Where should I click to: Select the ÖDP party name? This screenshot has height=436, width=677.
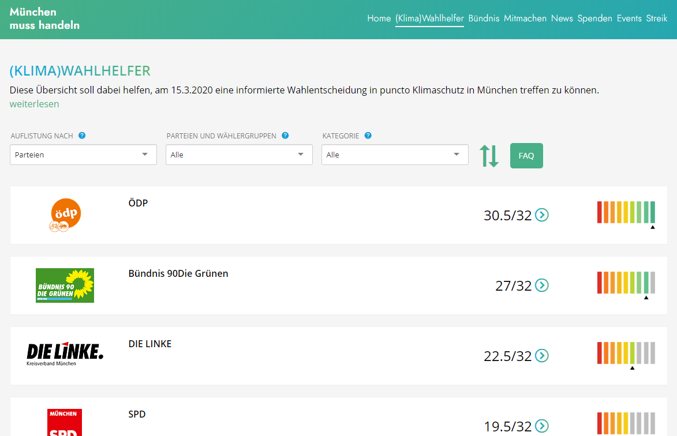[138, 202]
